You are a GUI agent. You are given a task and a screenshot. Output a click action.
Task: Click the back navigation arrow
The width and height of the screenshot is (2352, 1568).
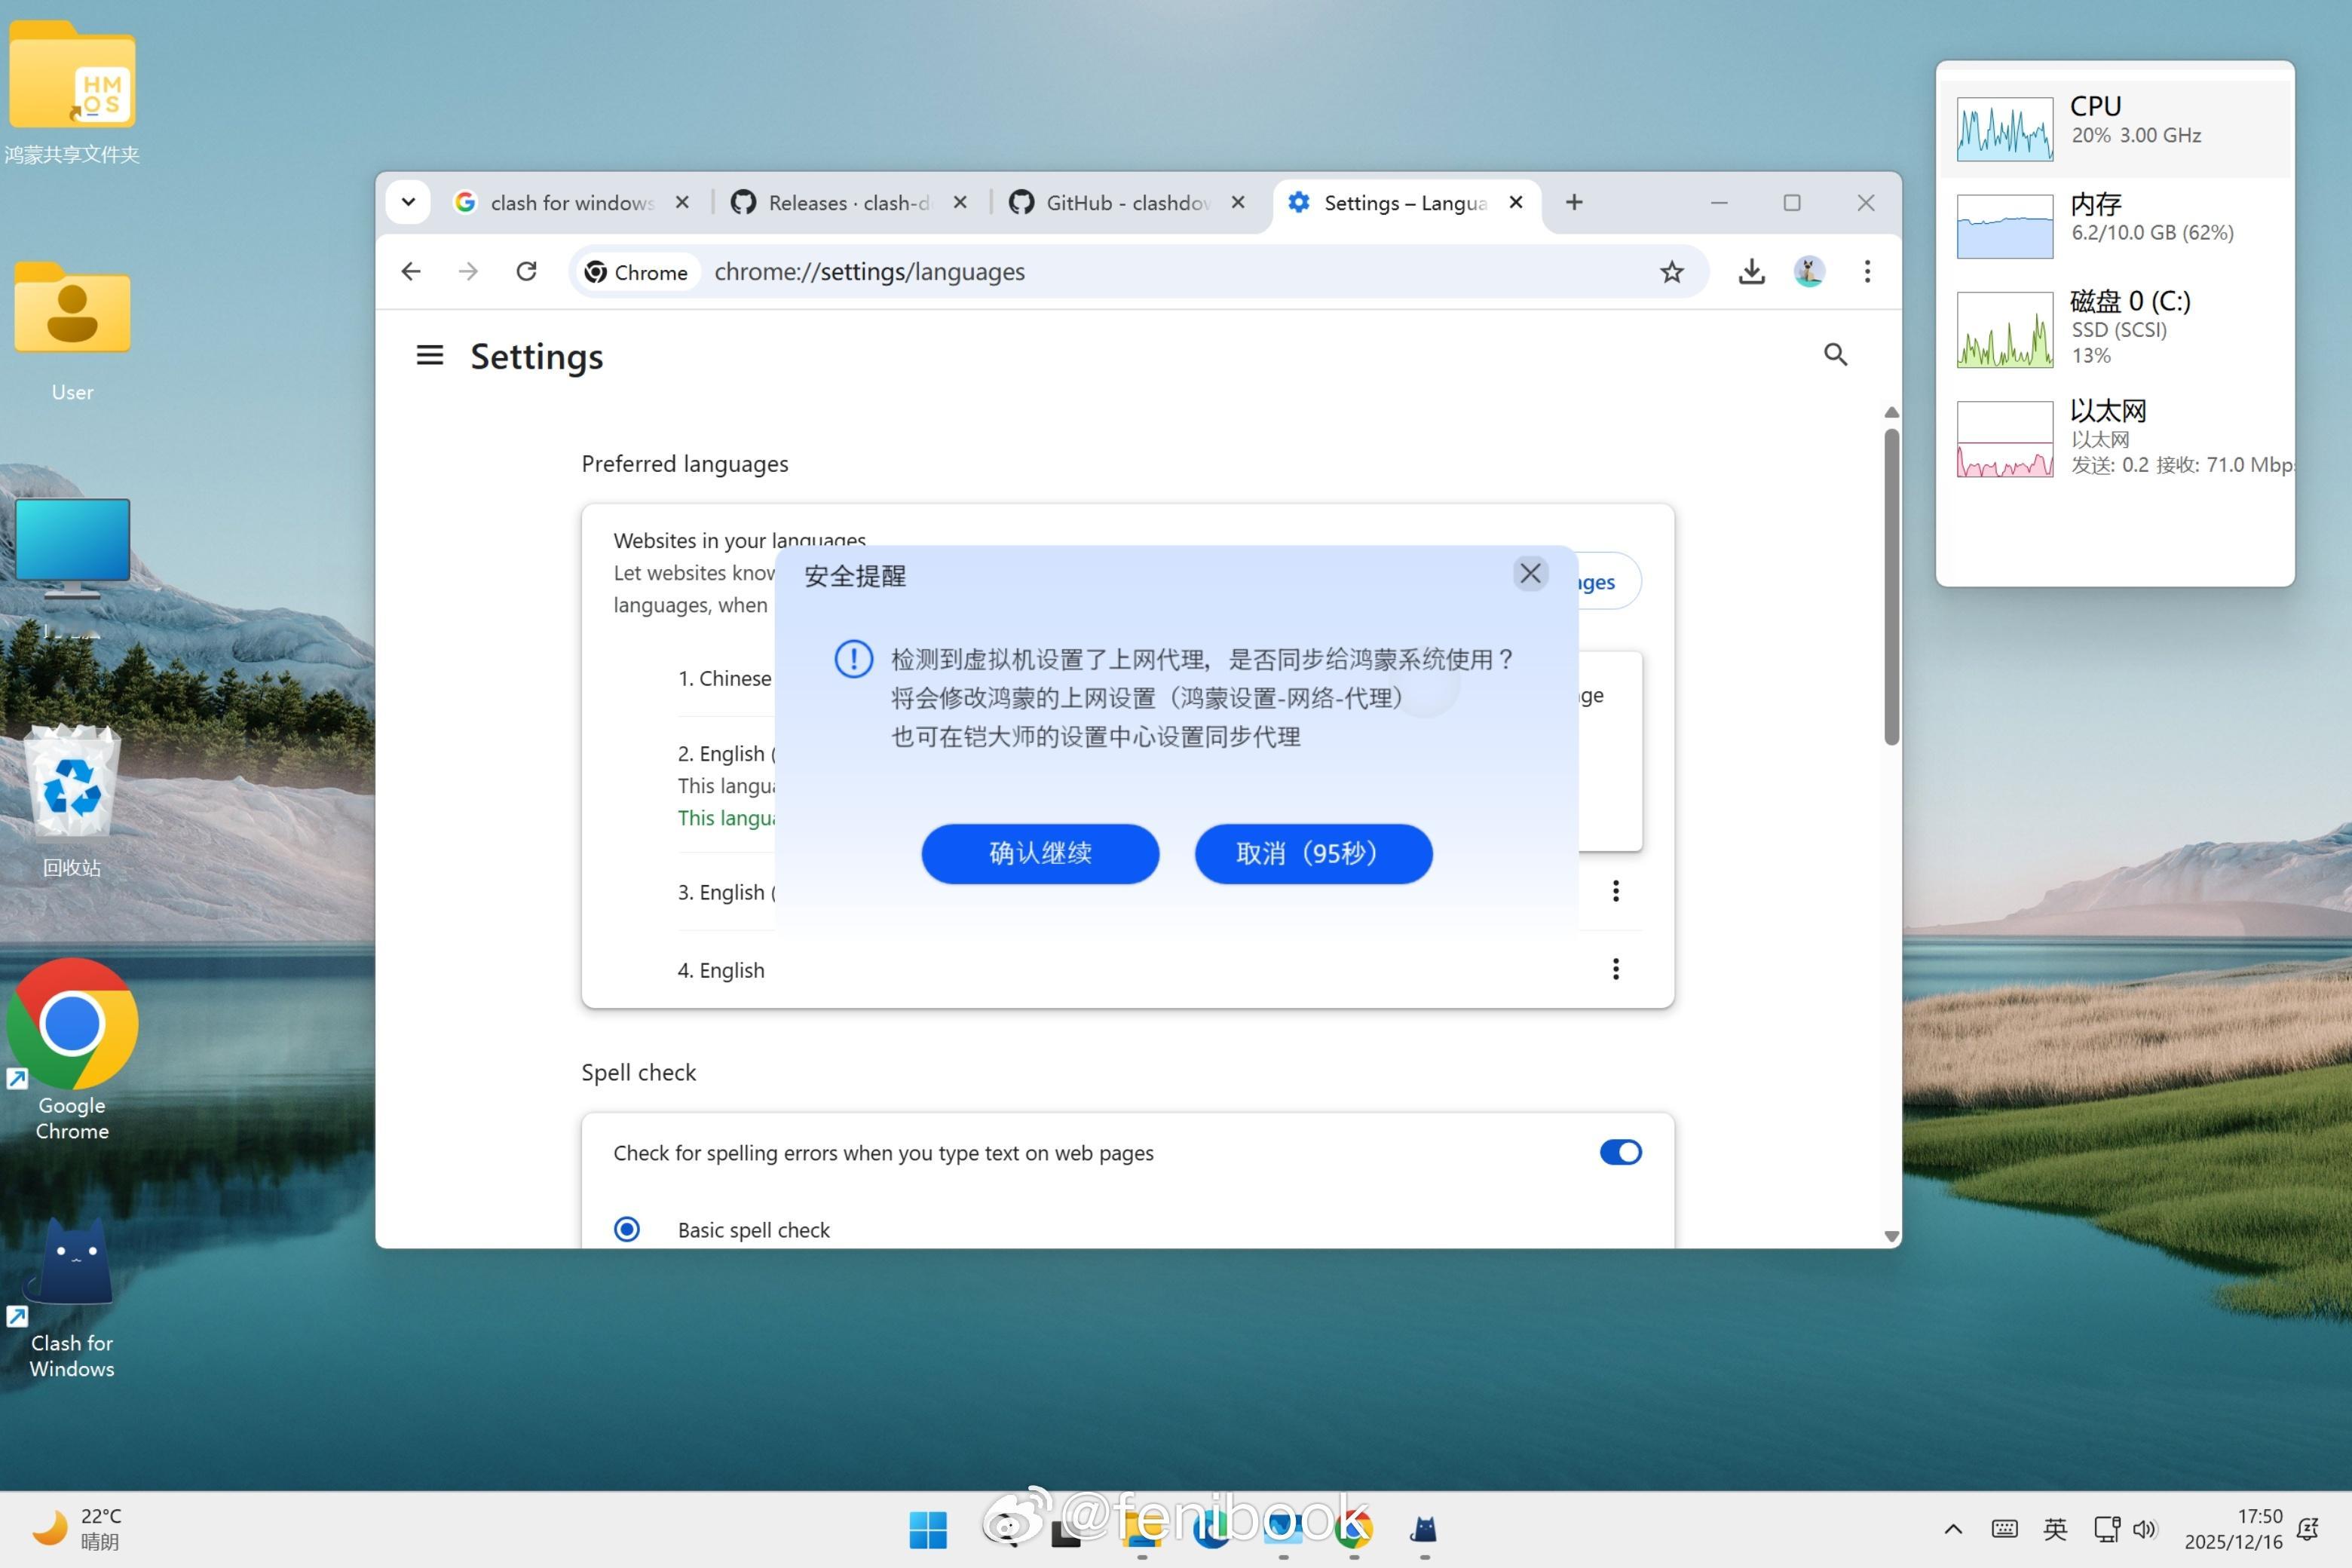point(411,271)
